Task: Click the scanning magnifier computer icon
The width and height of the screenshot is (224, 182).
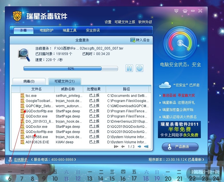Action: (x=24, y=55)
